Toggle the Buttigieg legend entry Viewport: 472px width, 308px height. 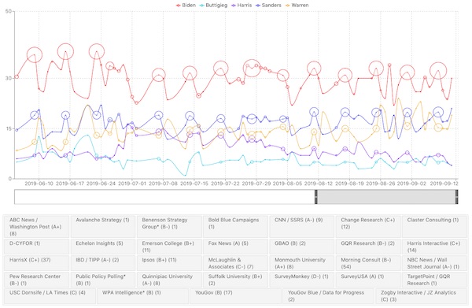tap(213, 6)
